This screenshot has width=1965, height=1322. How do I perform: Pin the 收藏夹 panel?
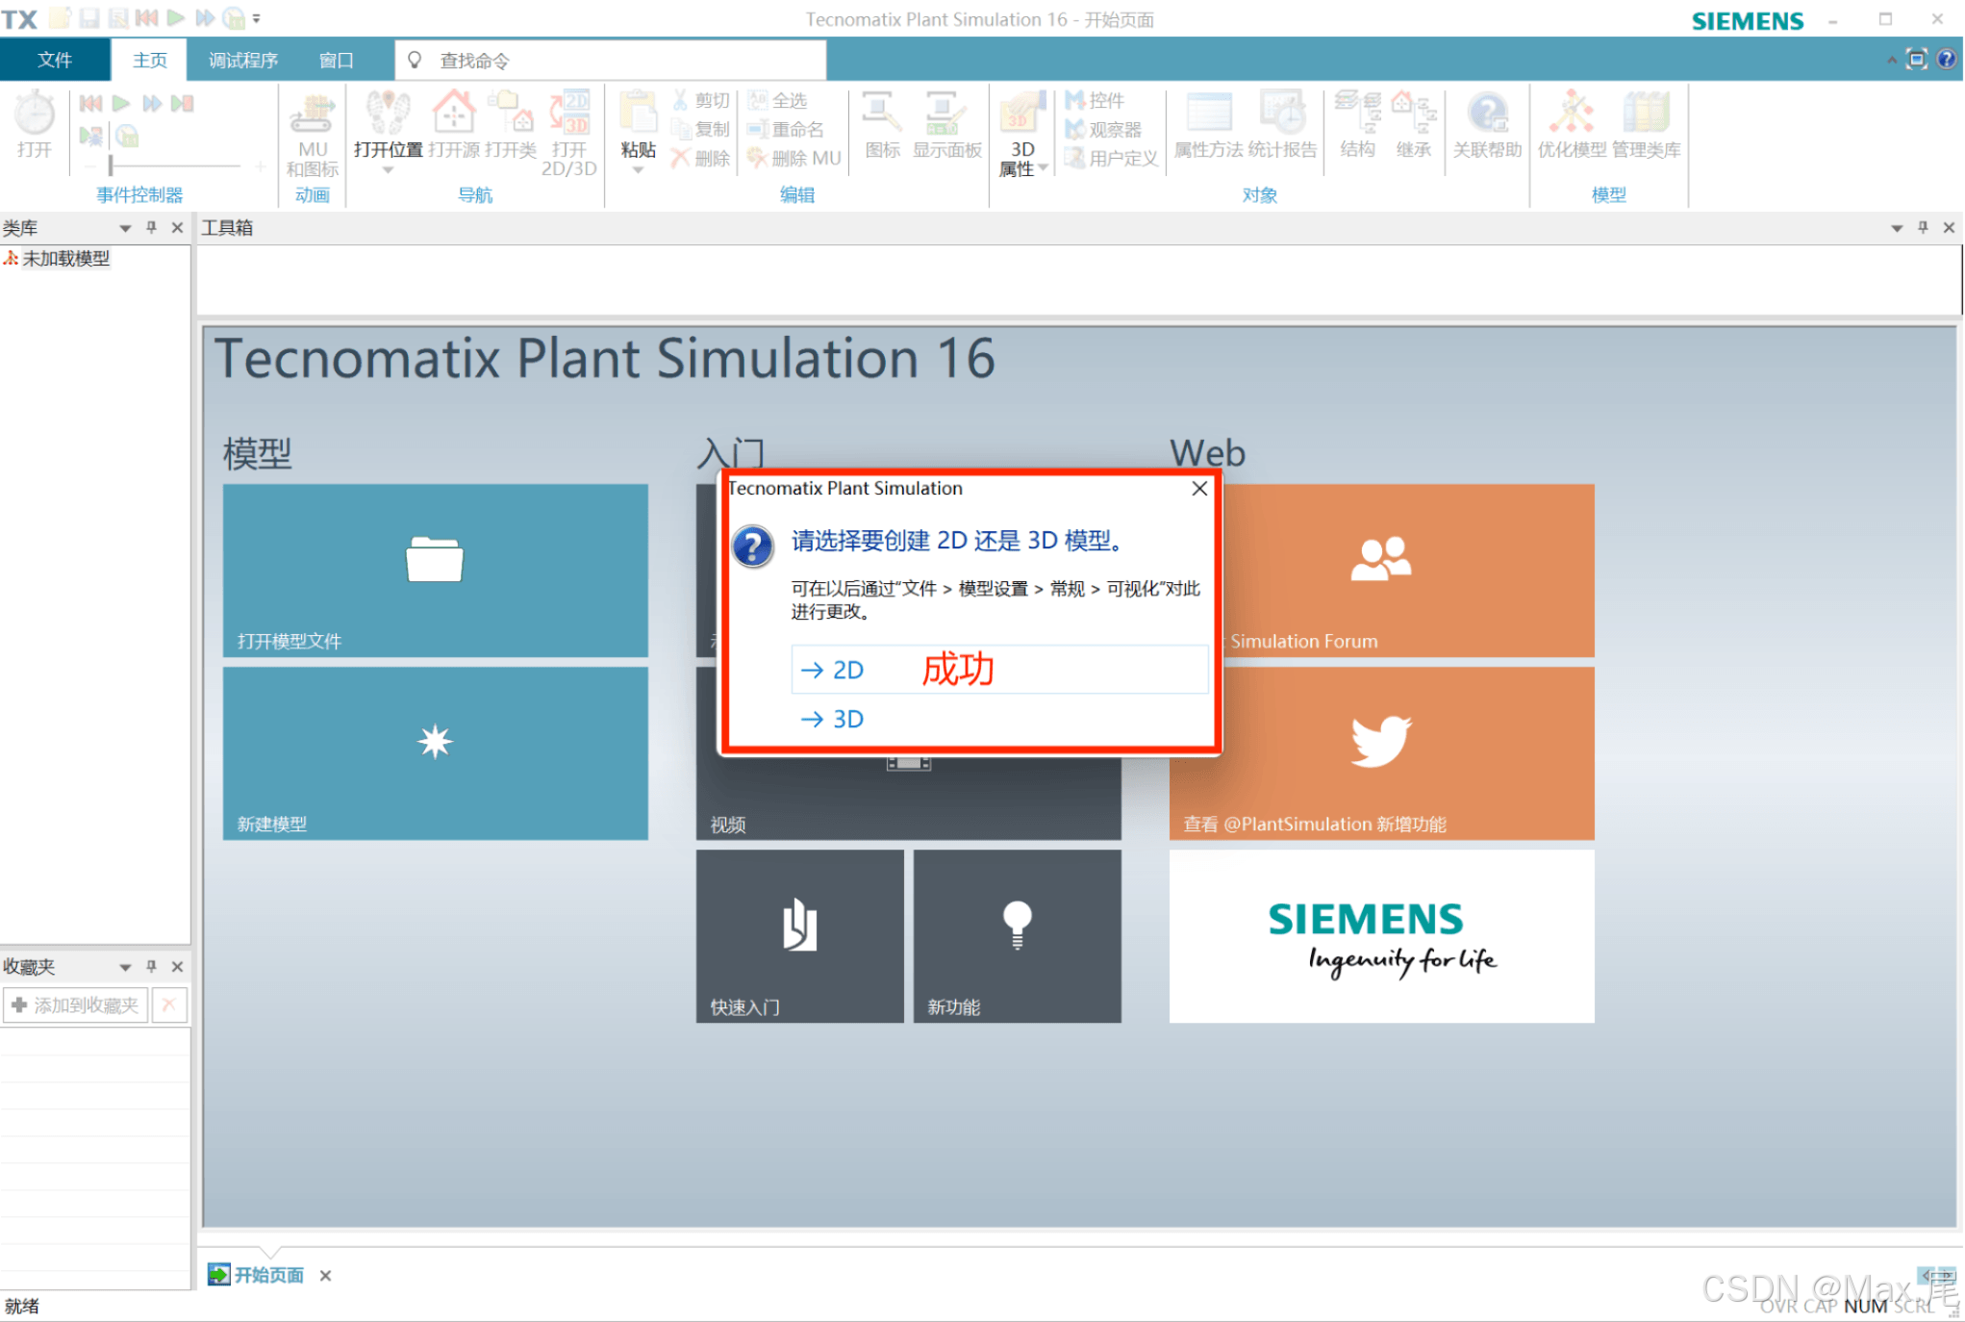point(151,967)
